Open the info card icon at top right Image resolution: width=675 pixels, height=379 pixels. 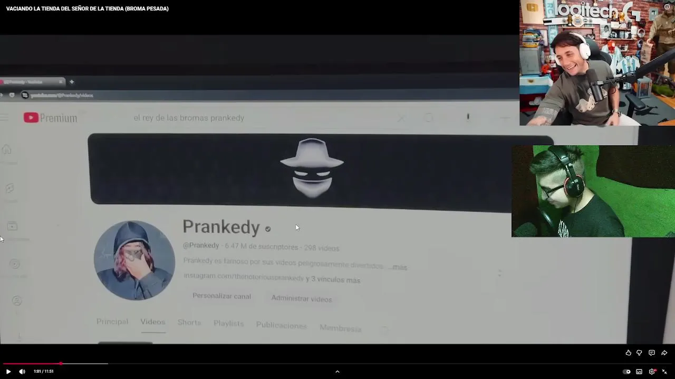(667, 7)
